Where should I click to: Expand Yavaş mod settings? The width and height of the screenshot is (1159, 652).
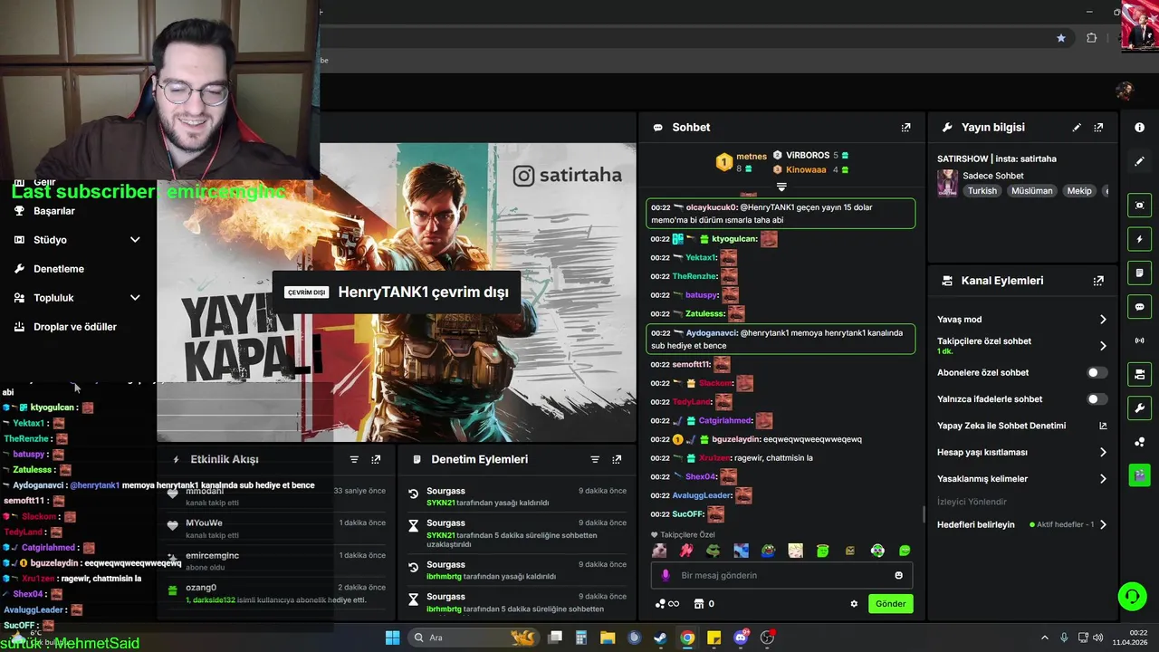tap(1103, 320)
